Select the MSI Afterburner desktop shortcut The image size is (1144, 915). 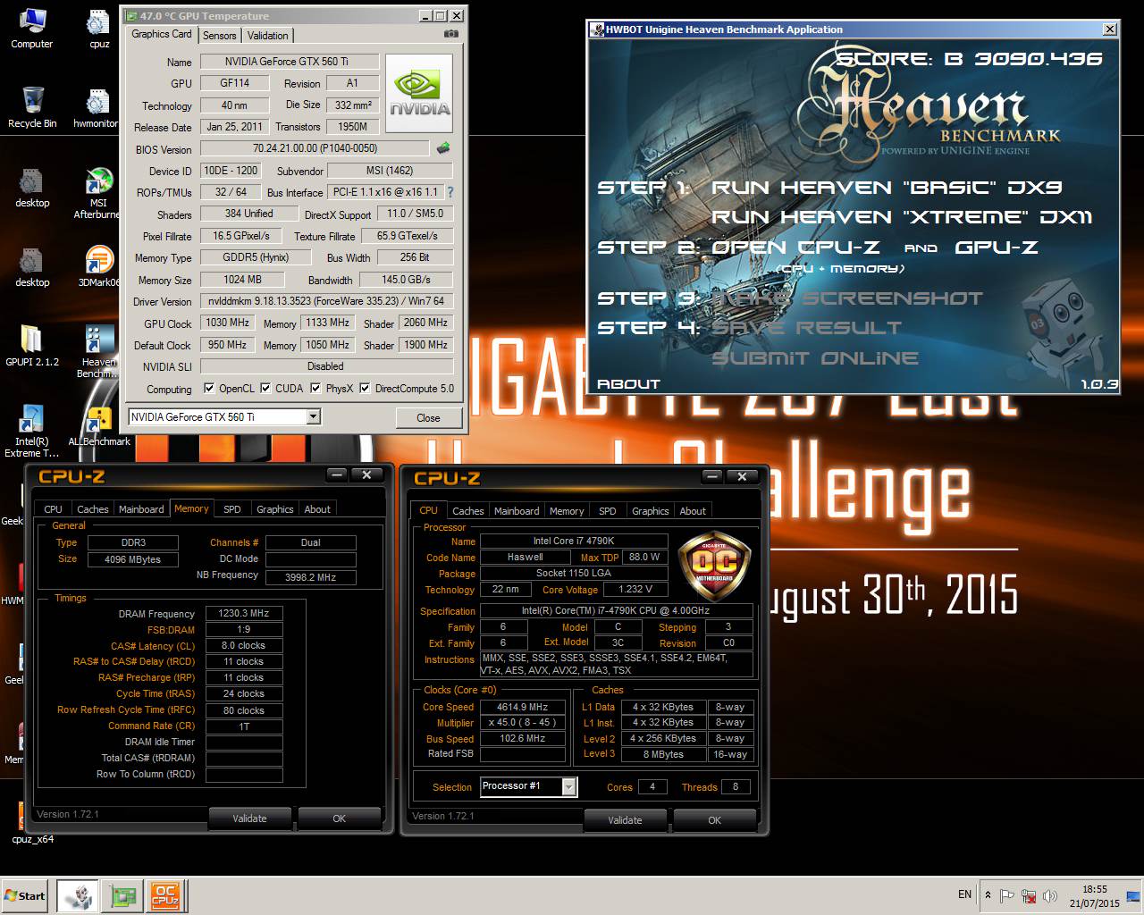click(x=97, y=192)
